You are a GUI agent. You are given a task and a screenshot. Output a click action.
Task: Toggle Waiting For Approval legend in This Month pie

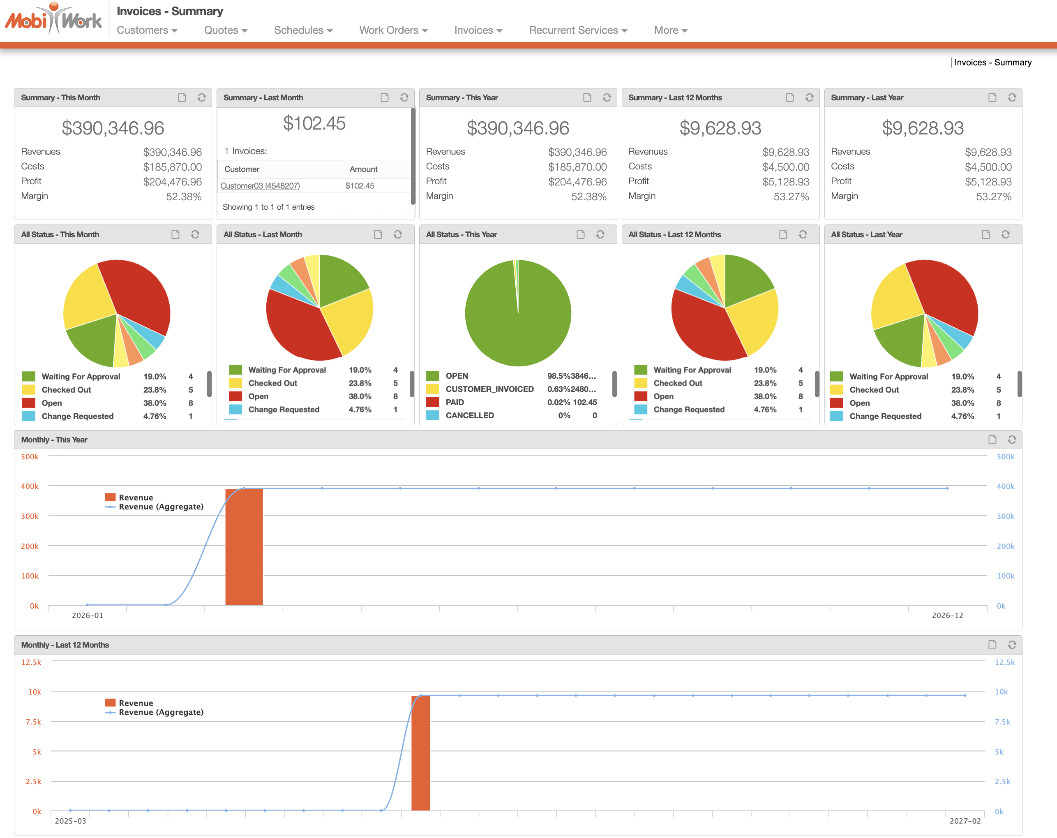(81, 377)
